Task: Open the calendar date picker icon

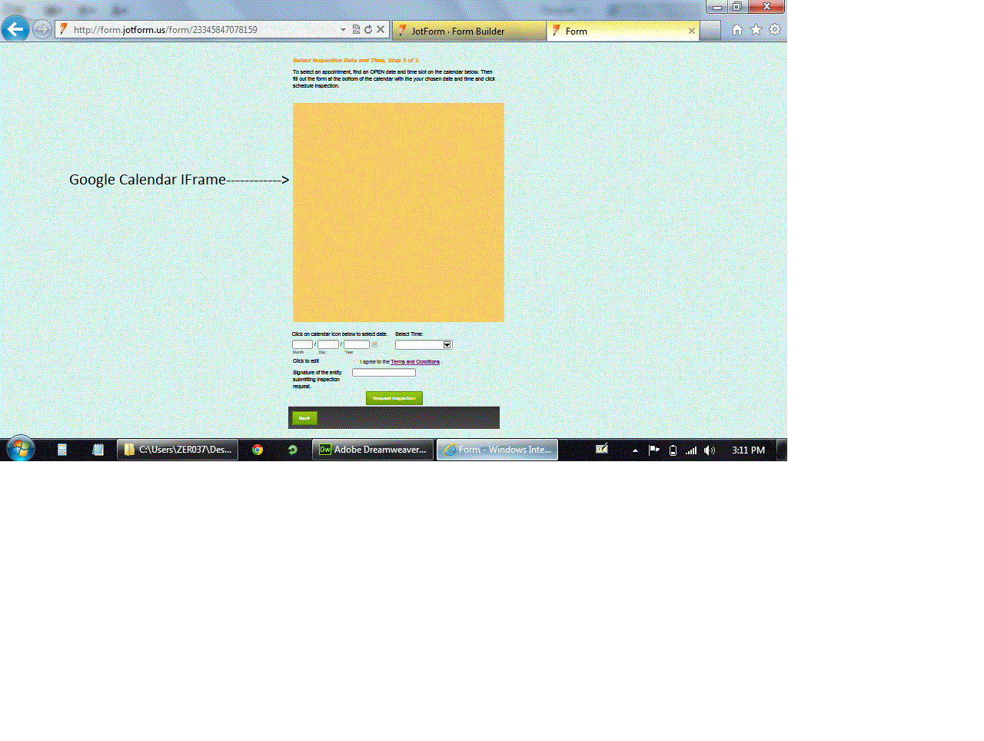Action: tap(374, 344)
